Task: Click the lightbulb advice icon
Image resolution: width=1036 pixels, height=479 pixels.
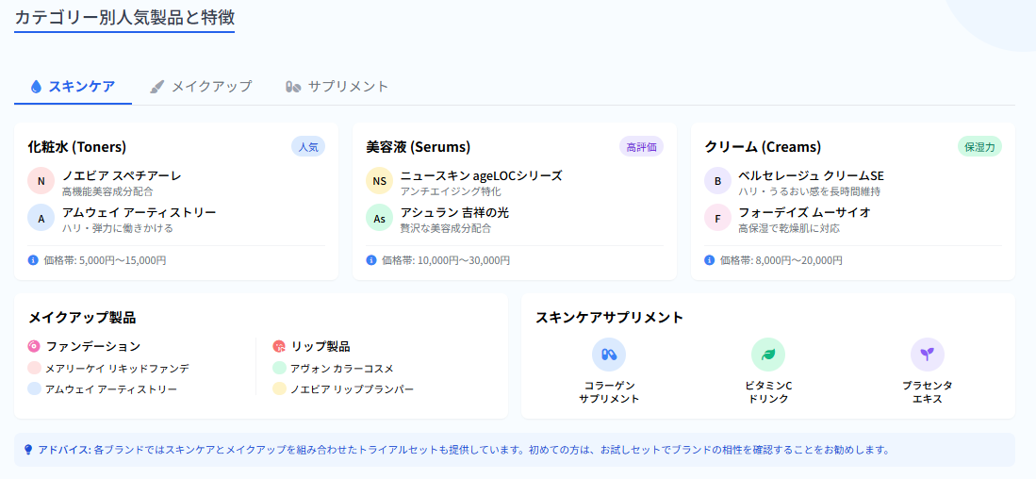Action: pos(28,450)
